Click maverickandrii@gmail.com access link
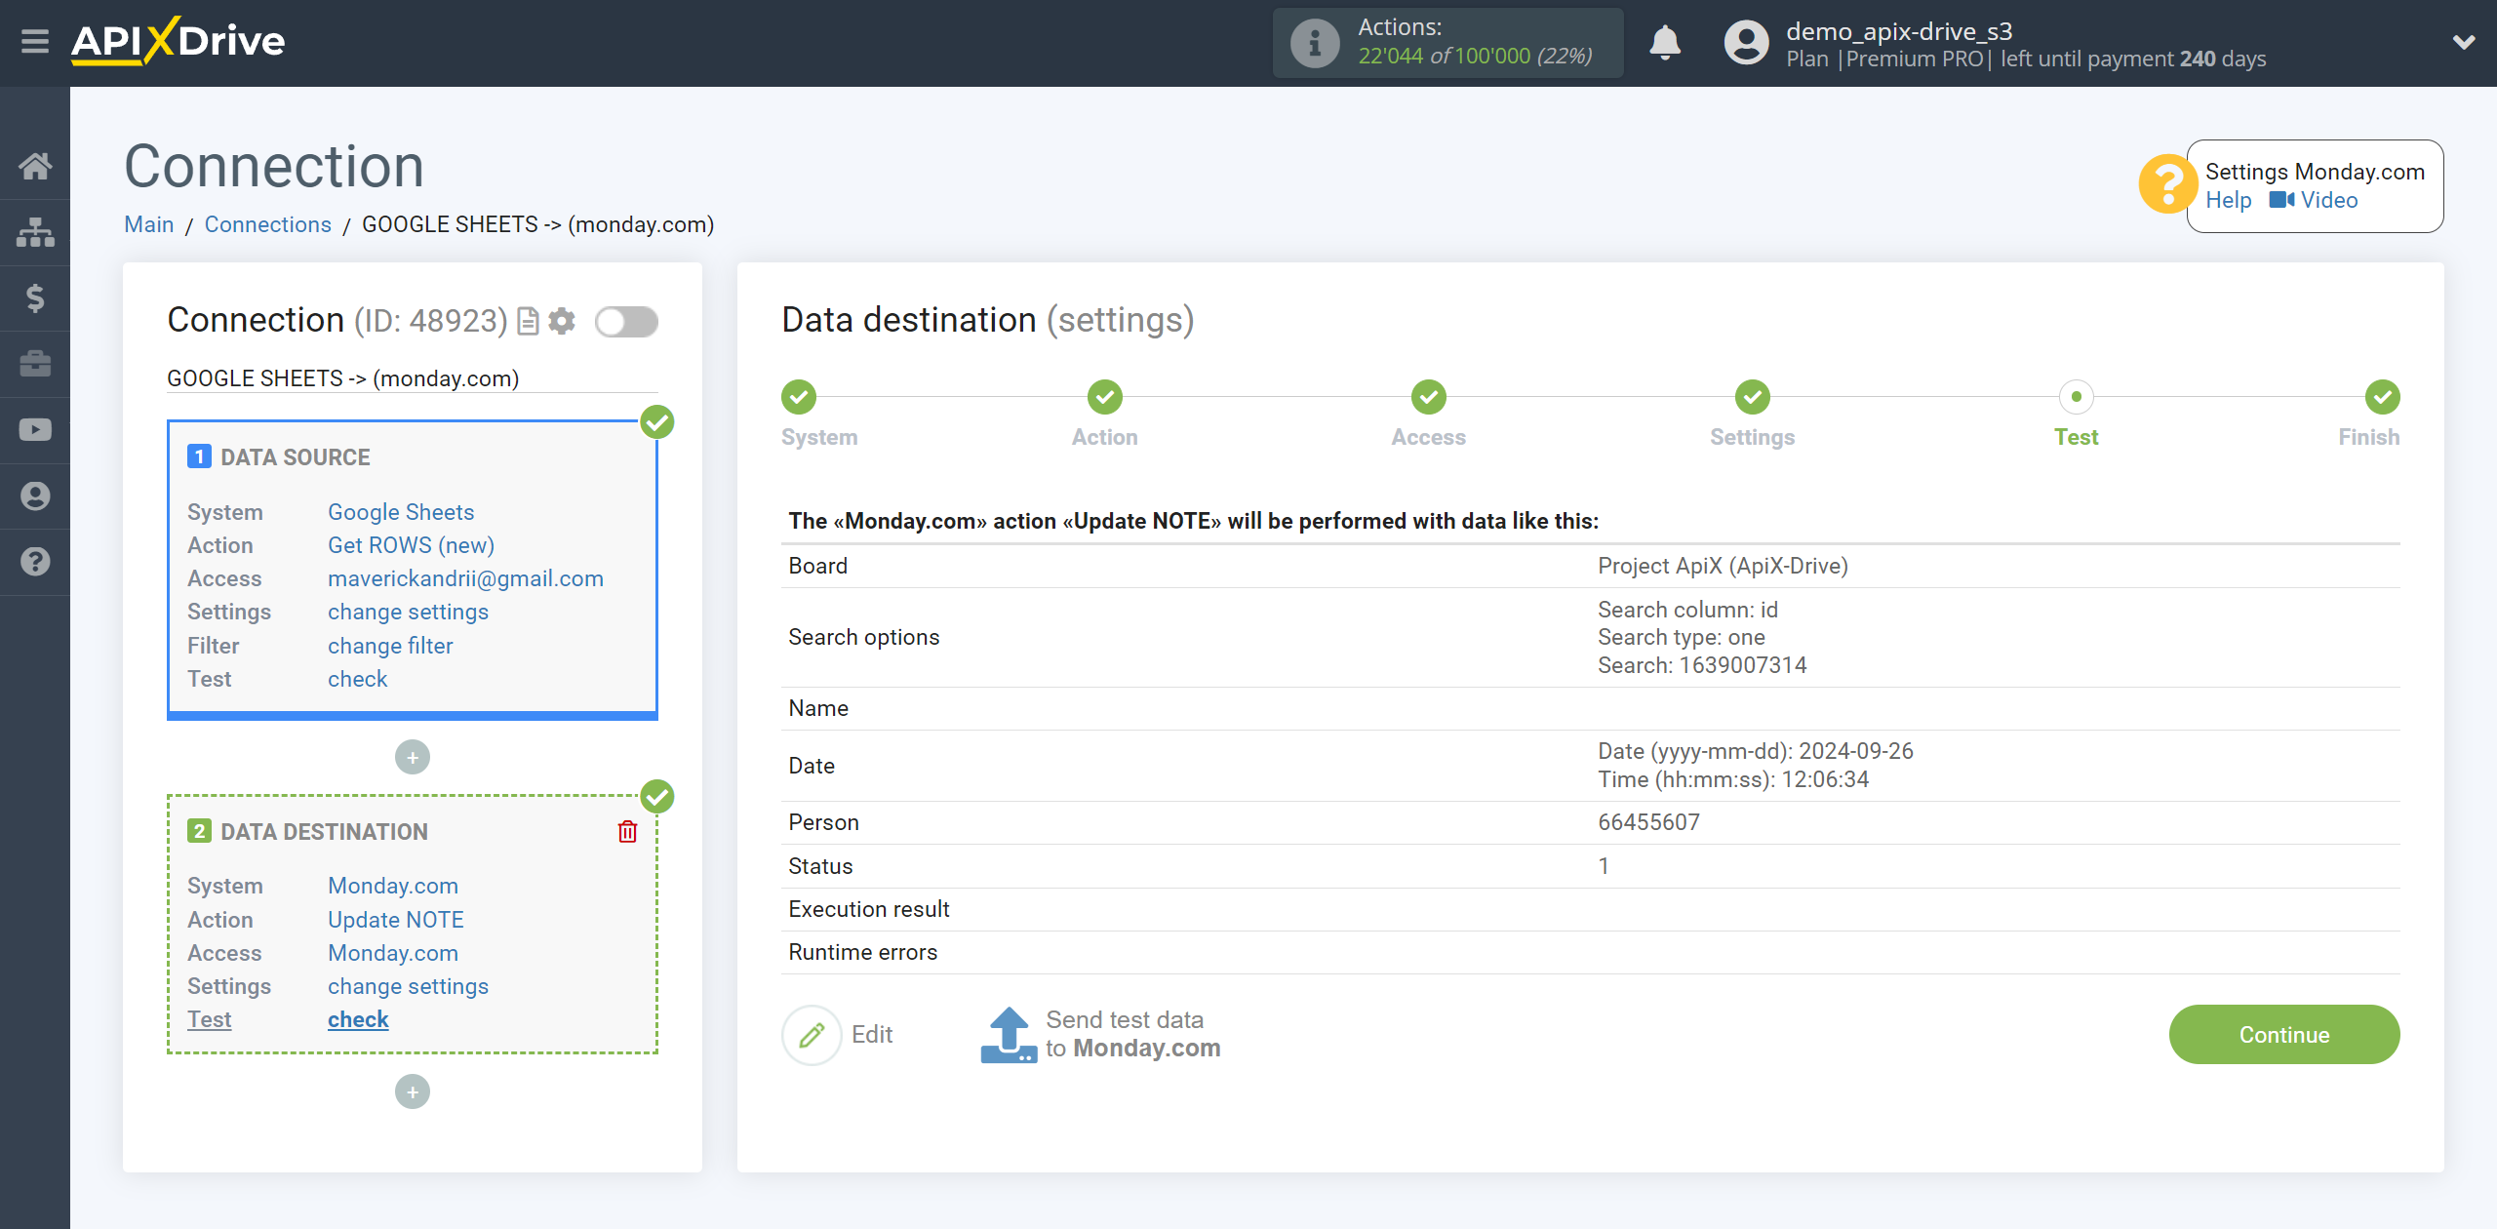Viewport: 2497px width, 1229px height. pos(465,578)
